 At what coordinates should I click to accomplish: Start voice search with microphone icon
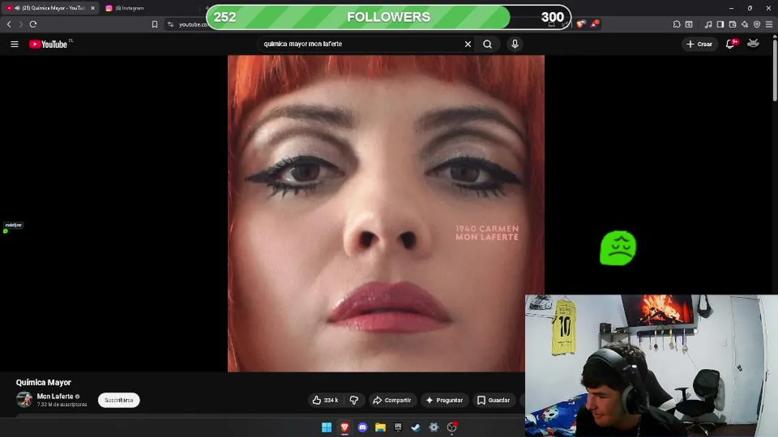515,44
